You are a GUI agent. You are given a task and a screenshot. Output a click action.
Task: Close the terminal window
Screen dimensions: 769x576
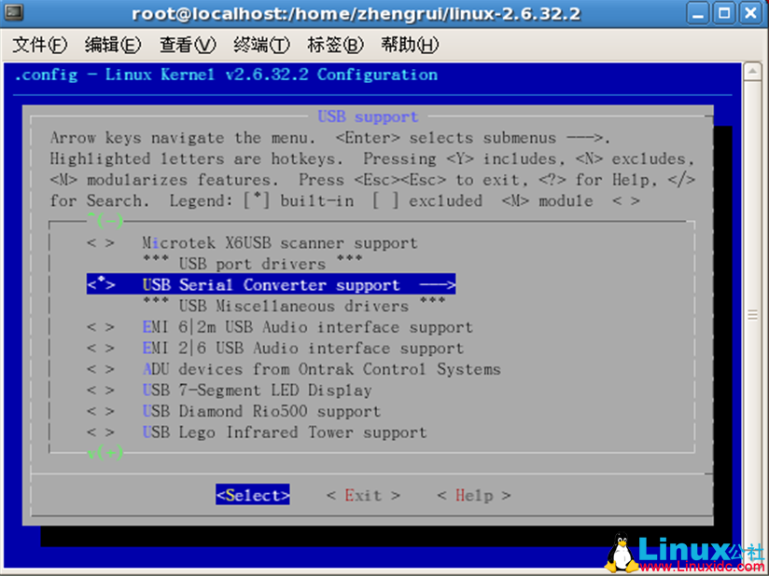point(751,13)
